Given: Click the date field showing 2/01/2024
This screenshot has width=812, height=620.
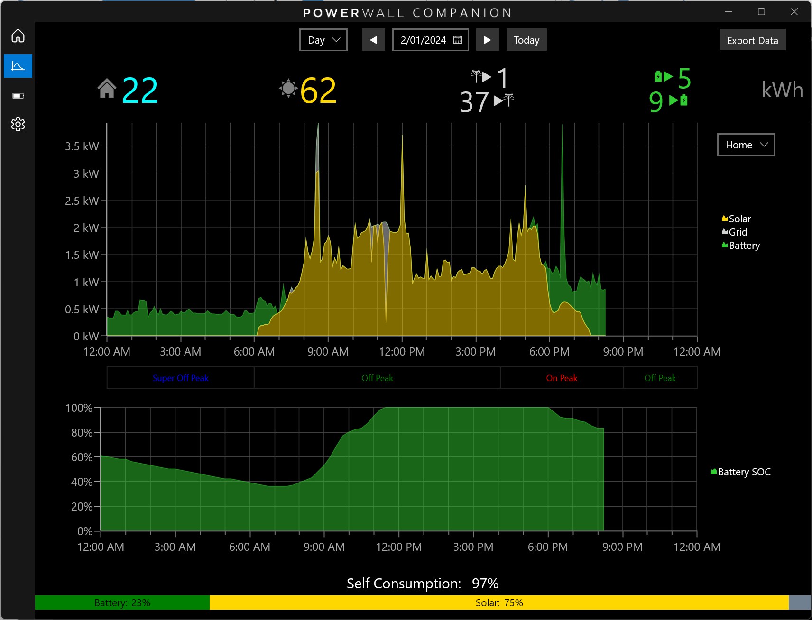Looking at the screenshot, I should (x=423, y=40).
